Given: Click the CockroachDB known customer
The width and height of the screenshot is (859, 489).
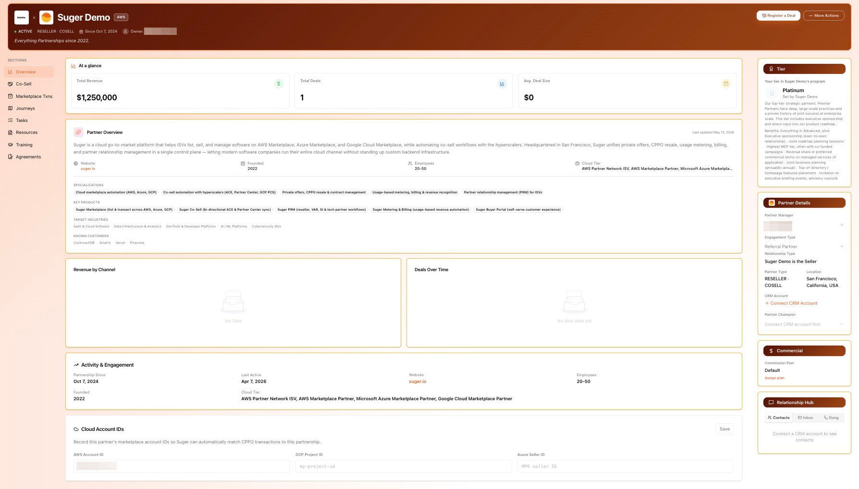Looking at the screenshot, I should [x=84, y=243].
